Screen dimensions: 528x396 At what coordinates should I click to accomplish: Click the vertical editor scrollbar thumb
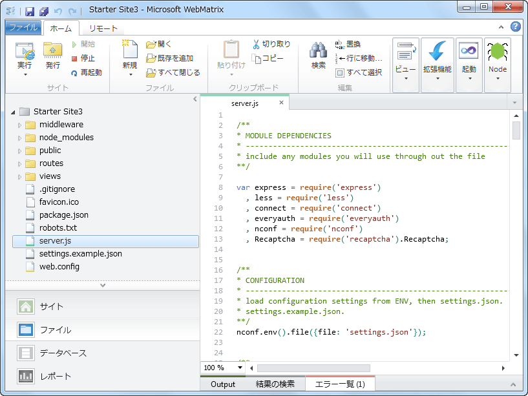(516, 130)
